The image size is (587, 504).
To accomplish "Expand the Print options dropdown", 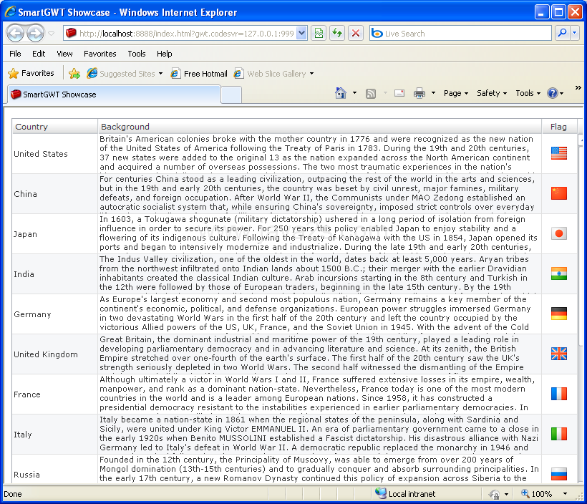I will (434, 93).
